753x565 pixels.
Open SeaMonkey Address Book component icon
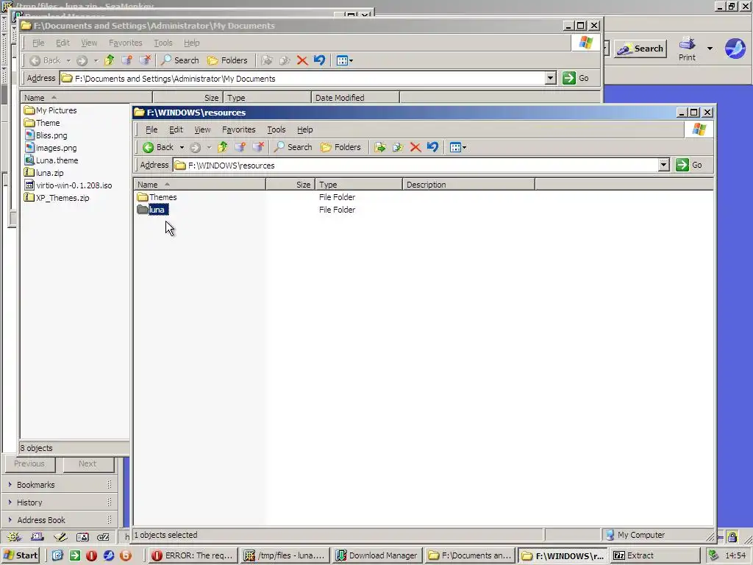coord(82,537)
